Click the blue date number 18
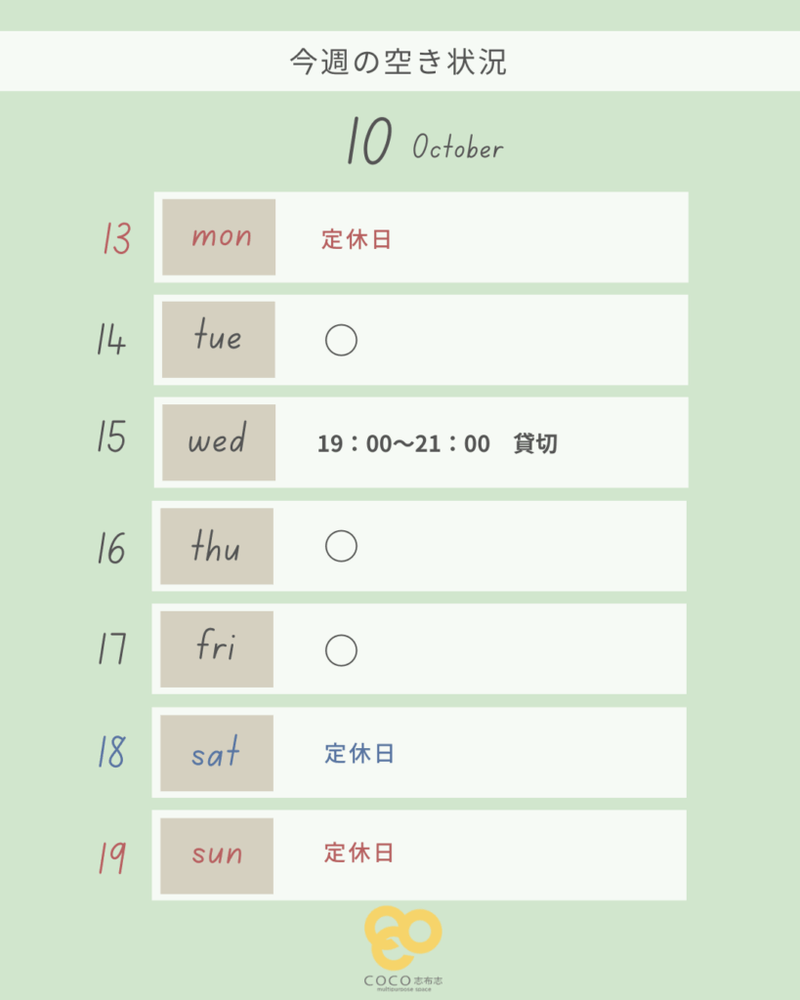 point(111,754)
